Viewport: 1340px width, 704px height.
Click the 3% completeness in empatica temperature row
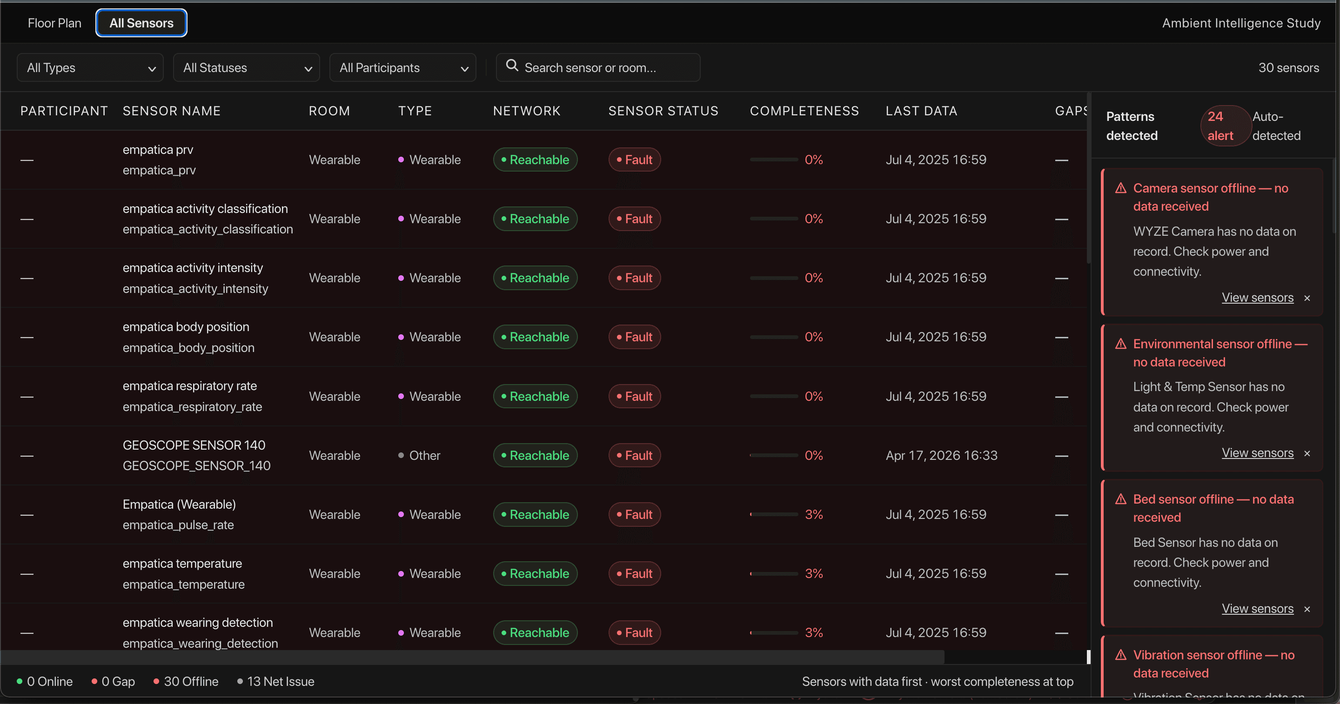click(x=814, y=573)
